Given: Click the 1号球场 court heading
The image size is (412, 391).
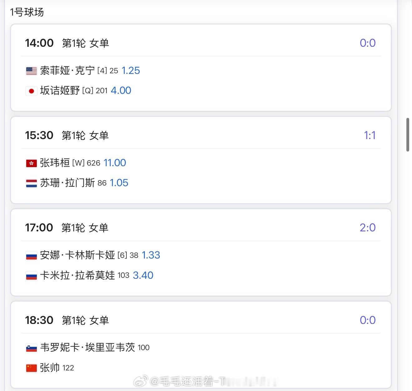Looking at the screenshot, I should 27,12.
